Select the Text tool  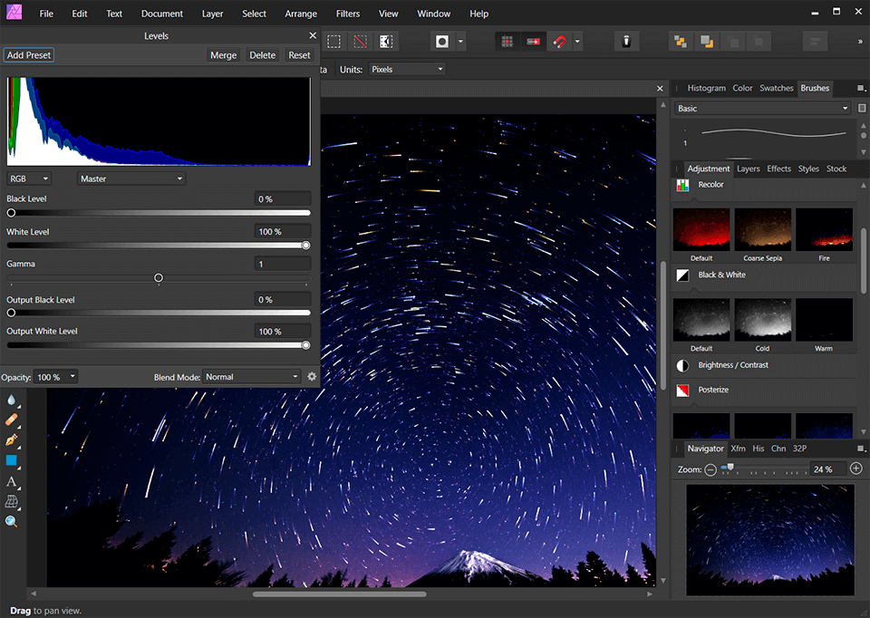click(11, 480)
